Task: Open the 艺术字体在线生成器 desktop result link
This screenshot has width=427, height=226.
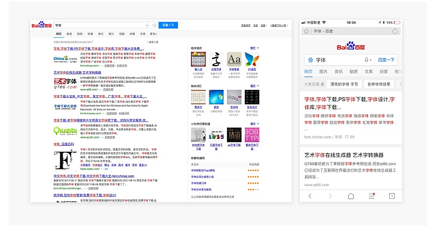Action: (77, 72)
